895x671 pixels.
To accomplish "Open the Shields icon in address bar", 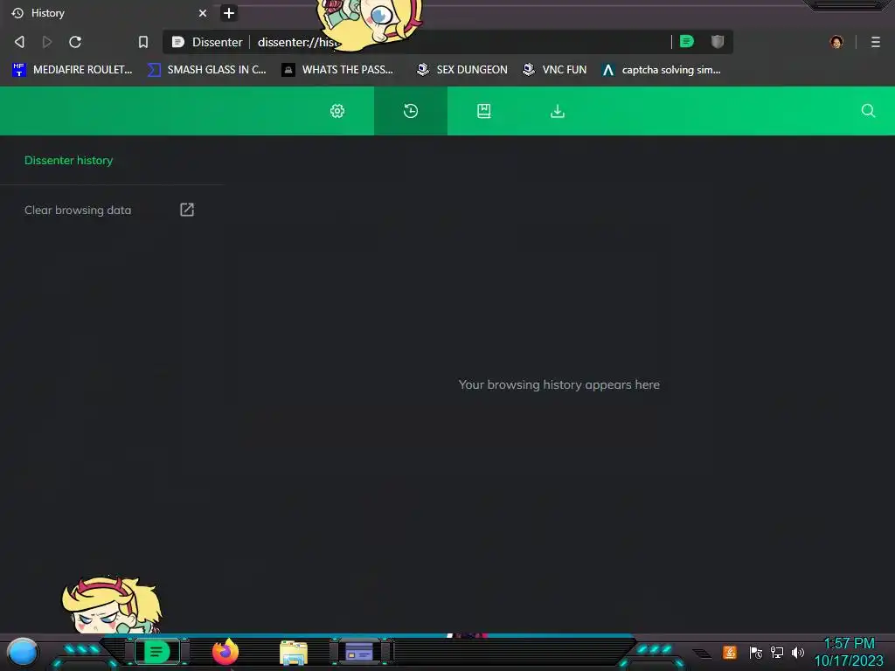I will tap(718, 41).
